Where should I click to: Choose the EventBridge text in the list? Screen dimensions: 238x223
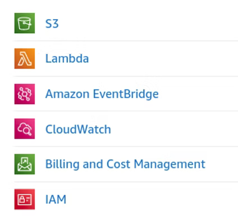point(126,94)
